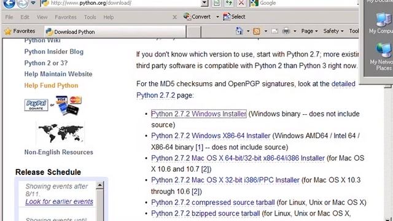Download Python 2.7.2 Windows Installer
Viewport: 393px width, 221px height.
click(199, 114)
